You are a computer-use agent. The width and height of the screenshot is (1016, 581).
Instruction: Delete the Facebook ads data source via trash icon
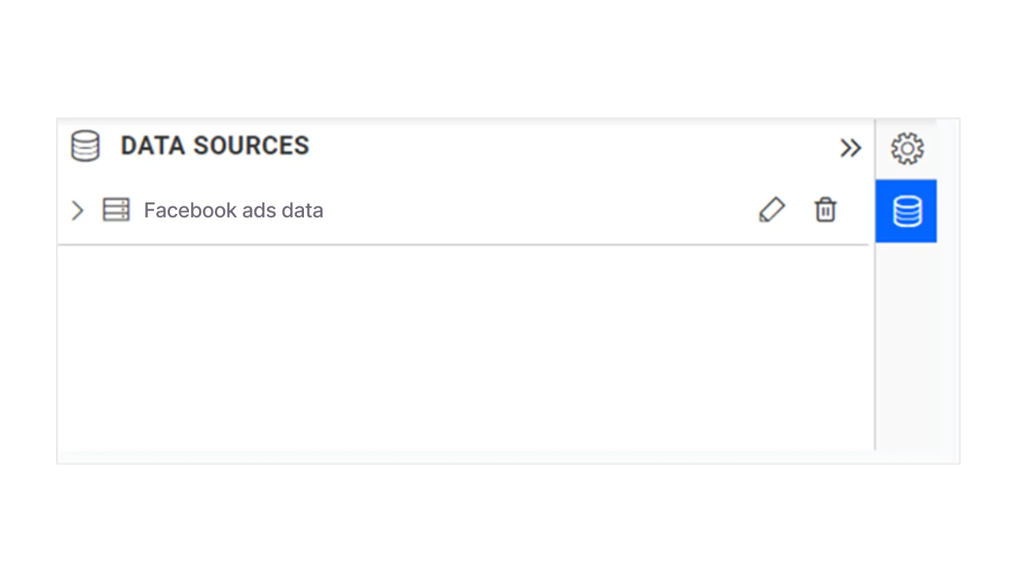[x=825, y=210]
